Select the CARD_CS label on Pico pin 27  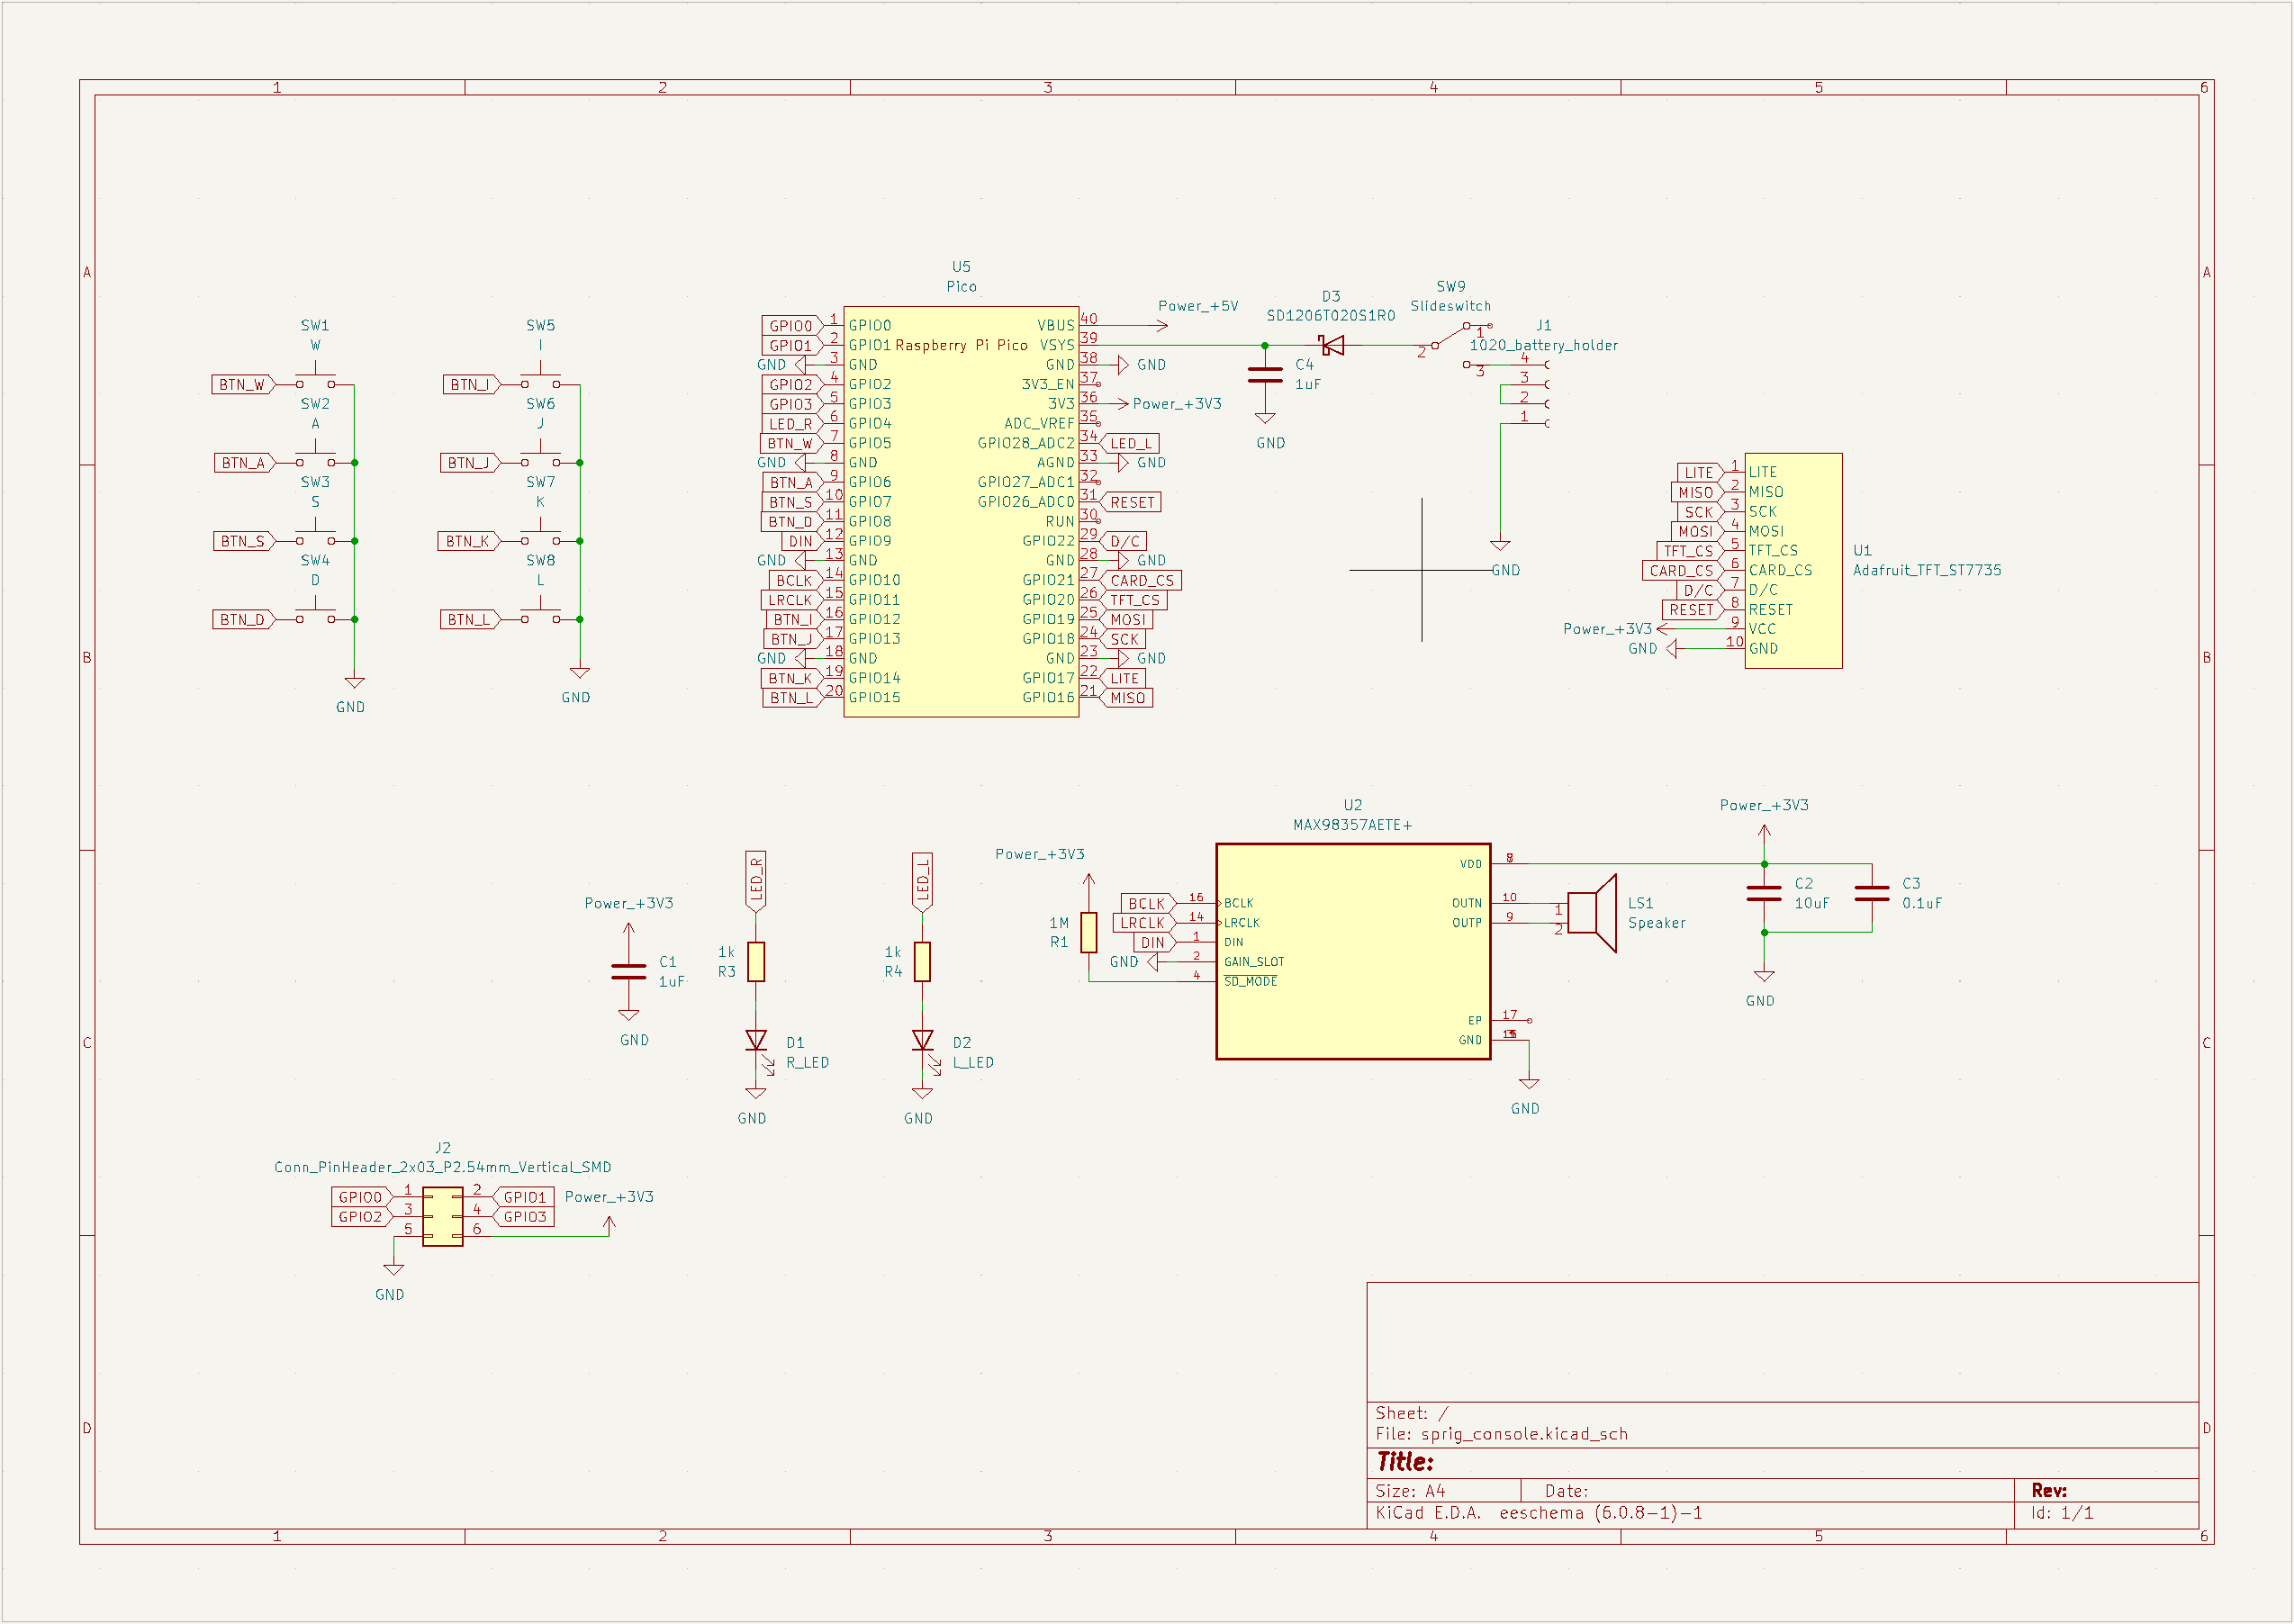[1142, 581]
